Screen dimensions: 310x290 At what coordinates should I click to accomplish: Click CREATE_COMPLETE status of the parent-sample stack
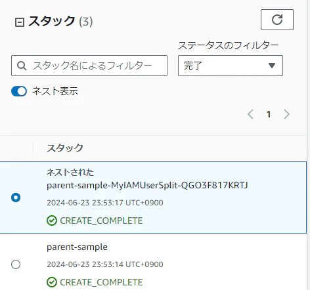(95, 282)
